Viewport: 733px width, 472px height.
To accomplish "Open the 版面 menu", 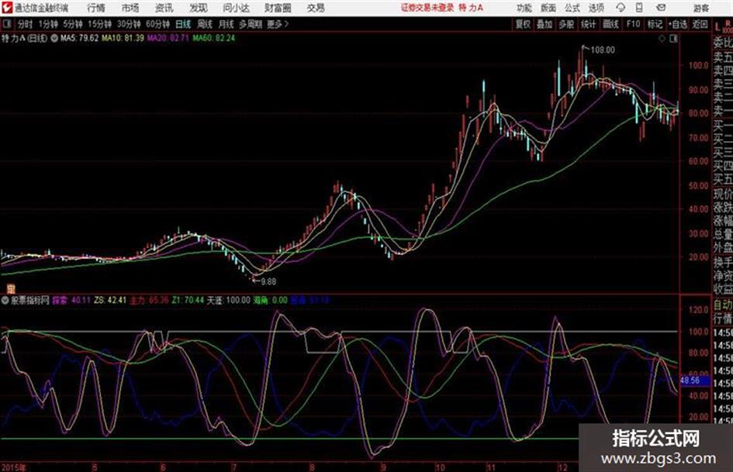I will (x=548, y=8).
